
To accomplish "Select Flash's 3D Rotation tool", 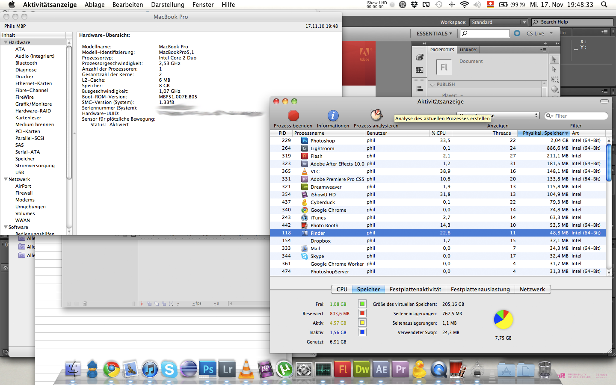I will [x=554, y=89].
